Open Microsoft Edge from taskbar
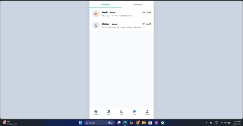Viewport: 243px width, 126px height. point(125,123)
